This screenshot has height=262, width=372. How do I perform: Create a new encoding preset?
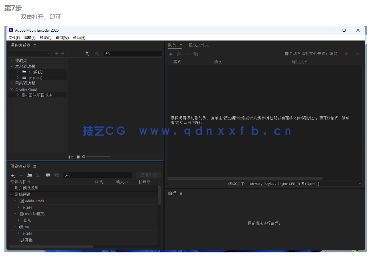tap(12, 175)
